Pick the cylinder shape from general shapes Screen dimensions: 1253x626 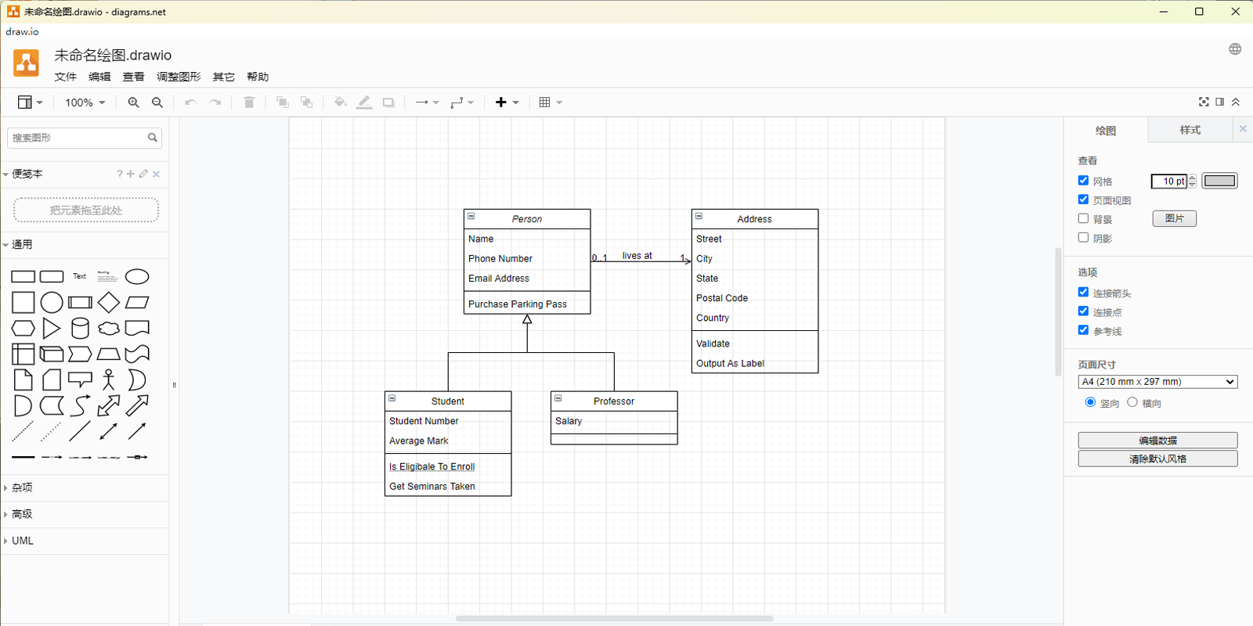coord(80,328)
